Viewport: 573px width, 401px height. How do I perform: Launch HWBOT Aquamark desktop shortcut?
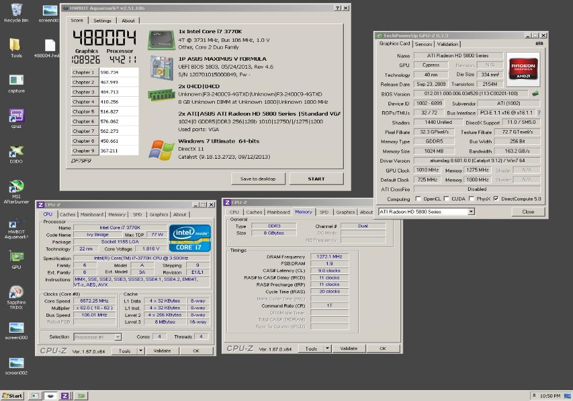pos(16,228)
